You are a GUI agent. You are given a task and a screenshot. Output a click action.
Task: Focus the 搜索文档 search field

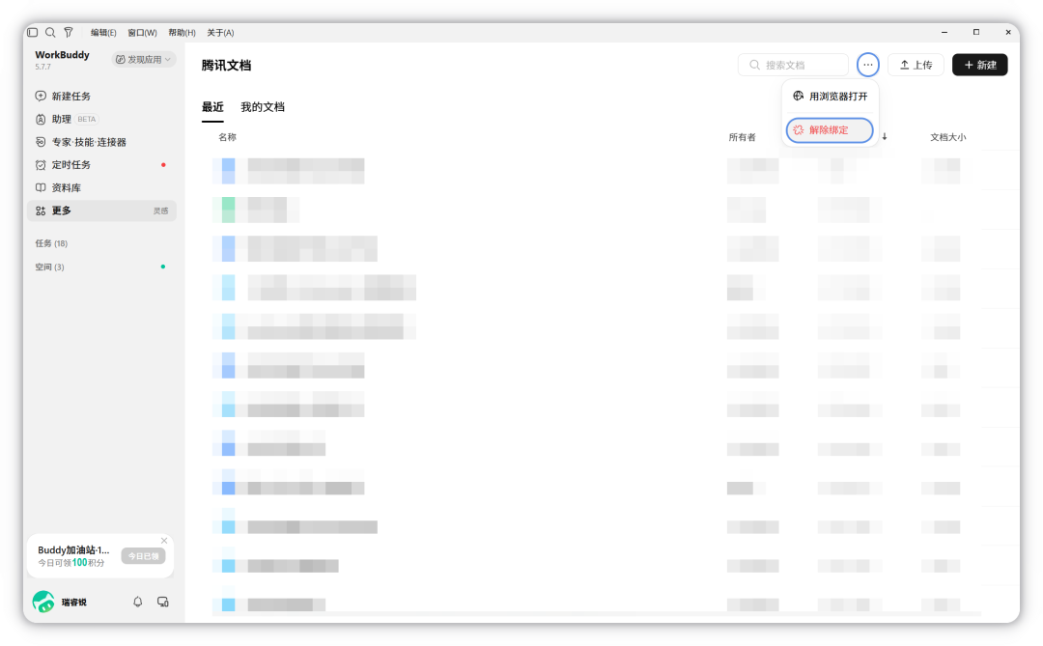(793, 65)
